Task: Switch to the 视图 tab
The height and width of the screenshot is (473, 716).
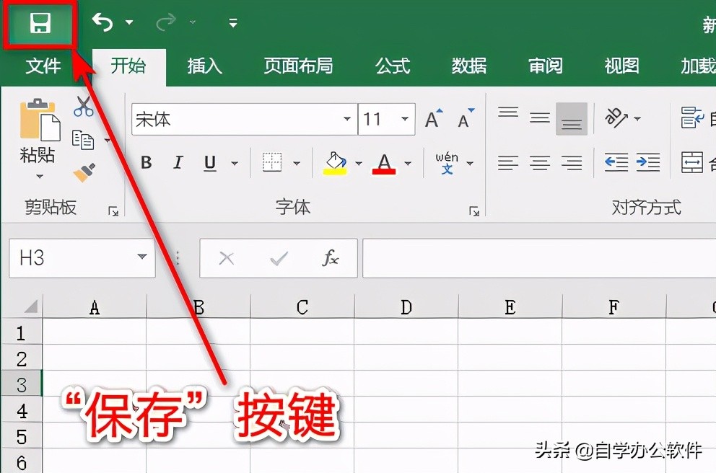Action: (621, 66)
